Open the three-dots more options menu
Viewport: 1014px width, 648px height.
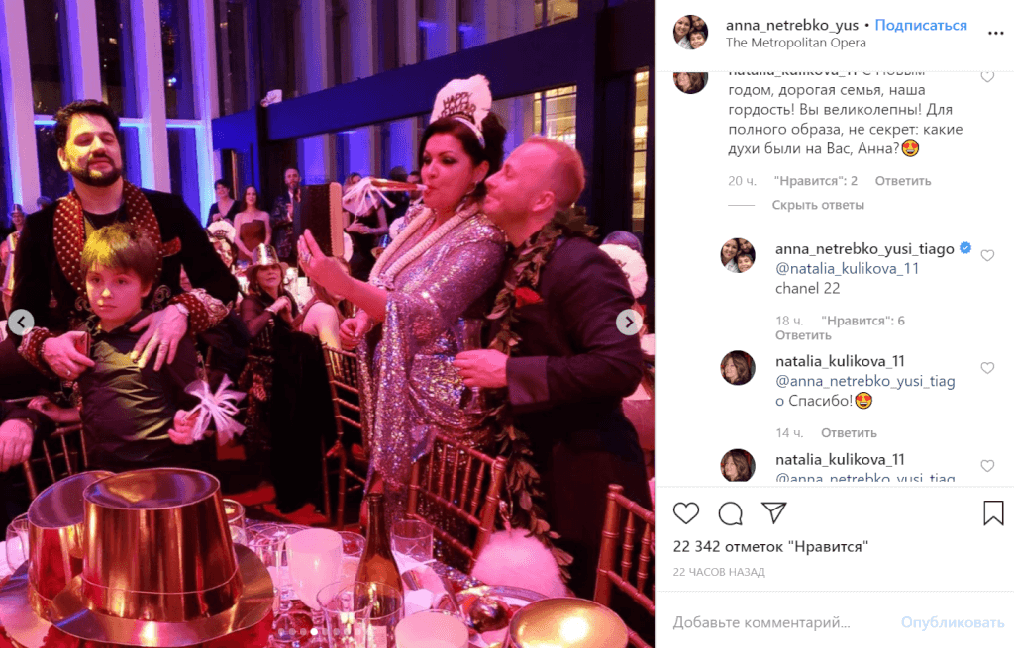click(995, 33)
